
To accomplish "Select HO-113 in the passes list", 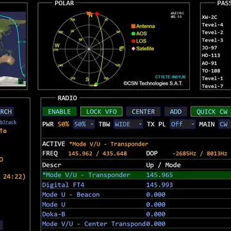I will click(211, 55).
